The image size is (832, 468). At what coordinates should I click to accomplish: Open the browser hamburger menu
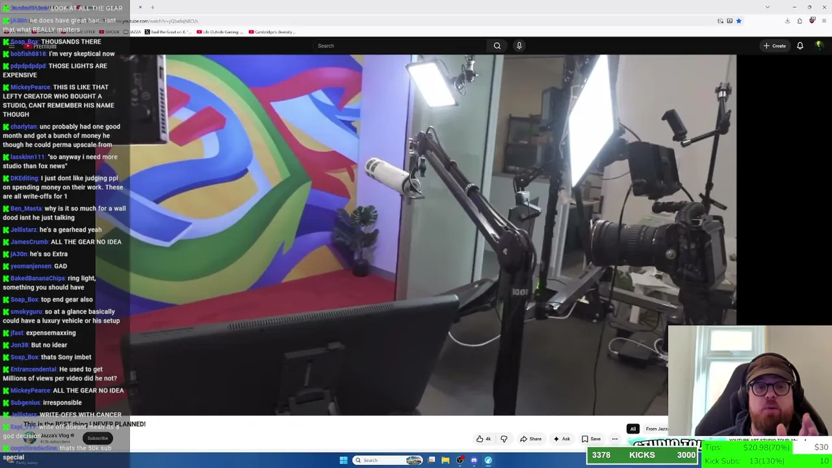click(x=823, y=21)
